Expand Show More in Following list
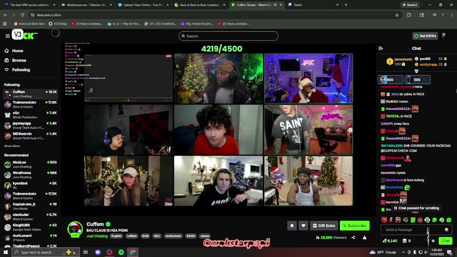 click(x=12, y=146)
